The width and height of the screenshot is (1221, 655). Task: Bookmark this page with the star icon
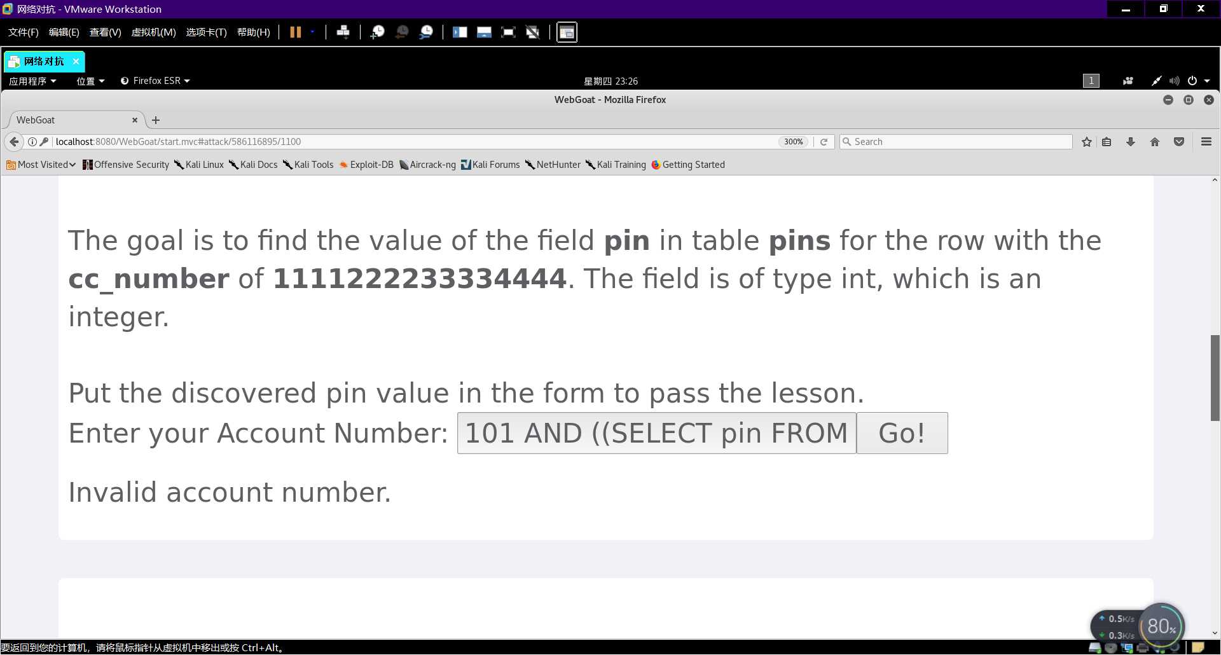click(1087, 142)
